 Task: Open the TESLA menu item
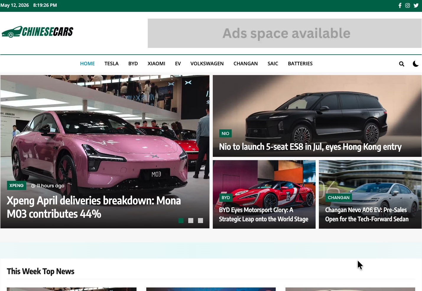(111, 64)
